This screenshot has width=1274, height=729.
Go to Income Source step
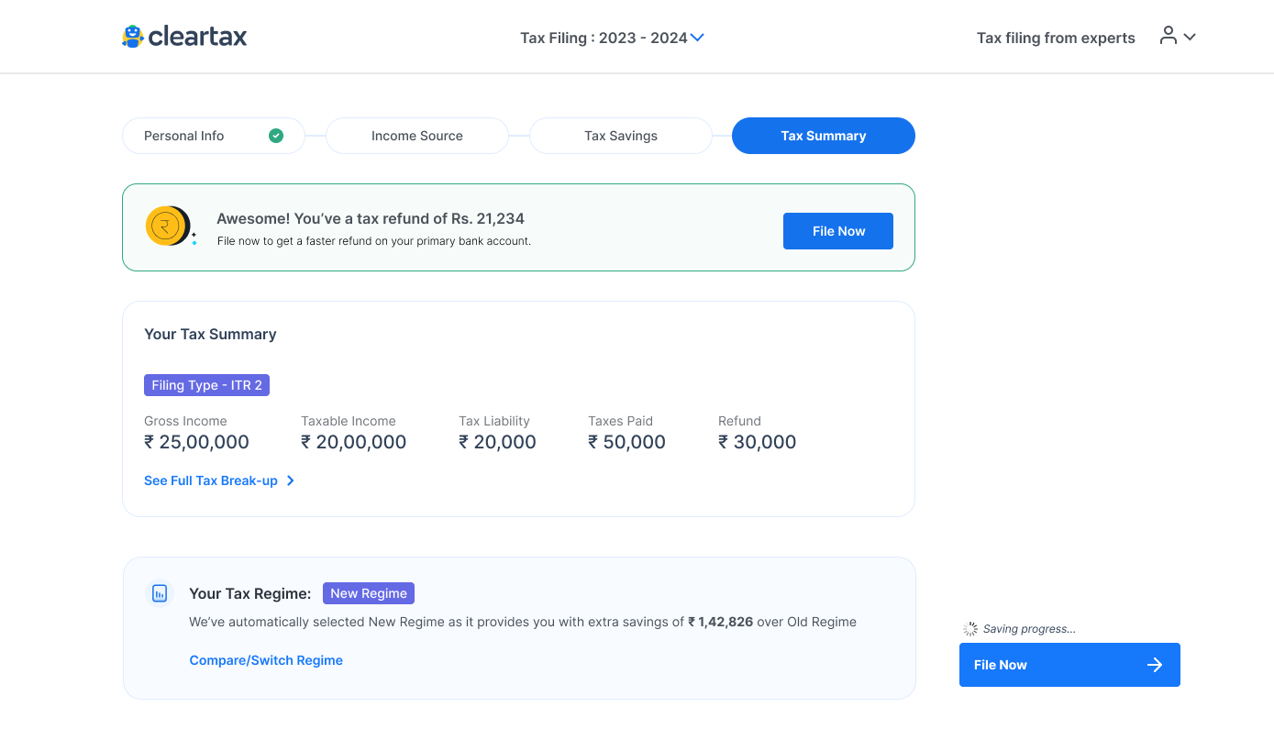tap(417, 136)
